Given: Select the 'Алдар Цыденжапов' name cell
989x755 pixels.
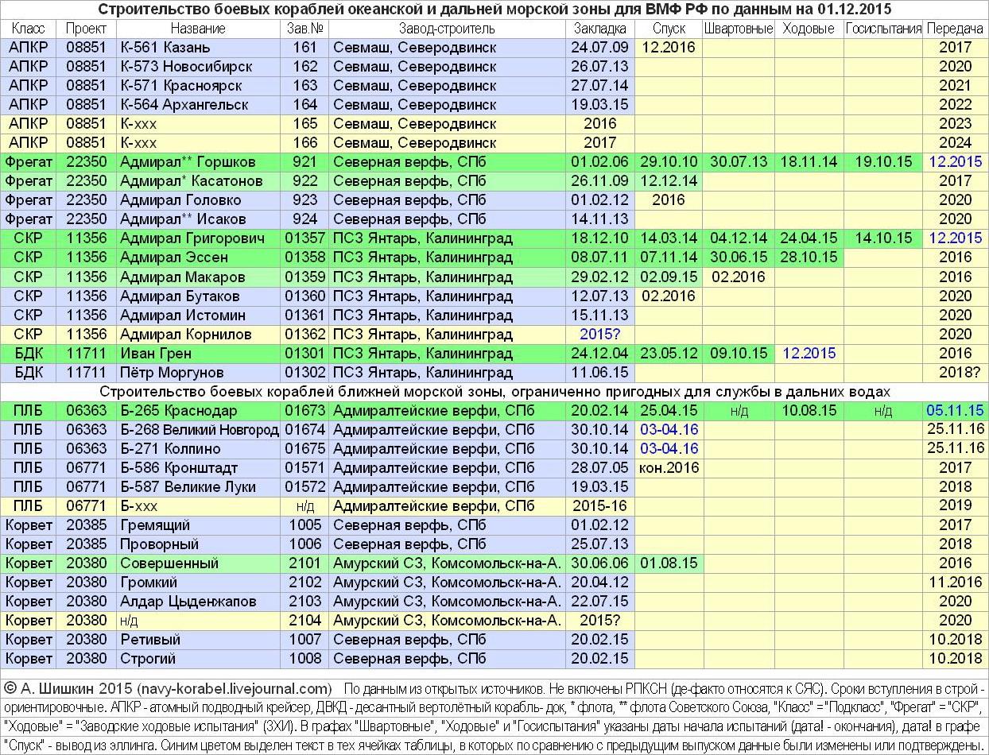Looking at the screenshot, I should click(x=188, y=602).
